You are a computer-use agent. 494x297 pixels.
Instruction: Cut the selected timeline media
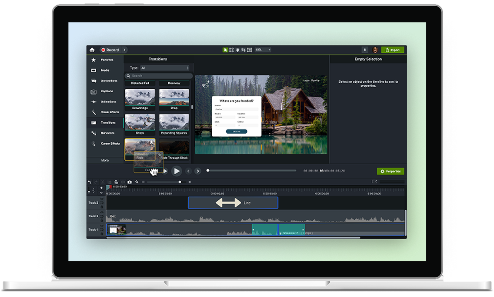[x=103, y=182]
